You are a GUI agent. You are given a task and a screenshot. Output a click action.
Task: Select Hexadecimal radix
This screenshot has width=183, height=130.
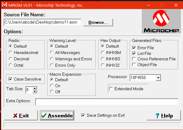coord(11,52)
